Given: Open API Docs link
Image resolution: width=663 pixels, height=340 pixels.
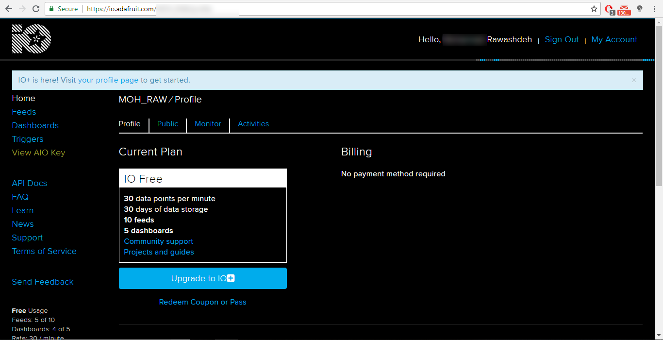Looking at the screenshot, I should [30, 183].
